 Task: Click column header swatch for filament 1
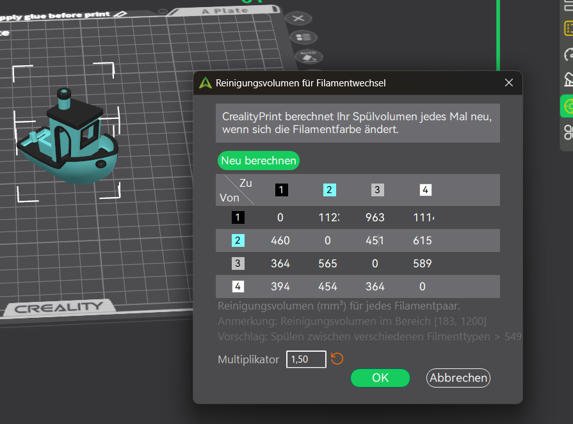click(x=282, y=190)
